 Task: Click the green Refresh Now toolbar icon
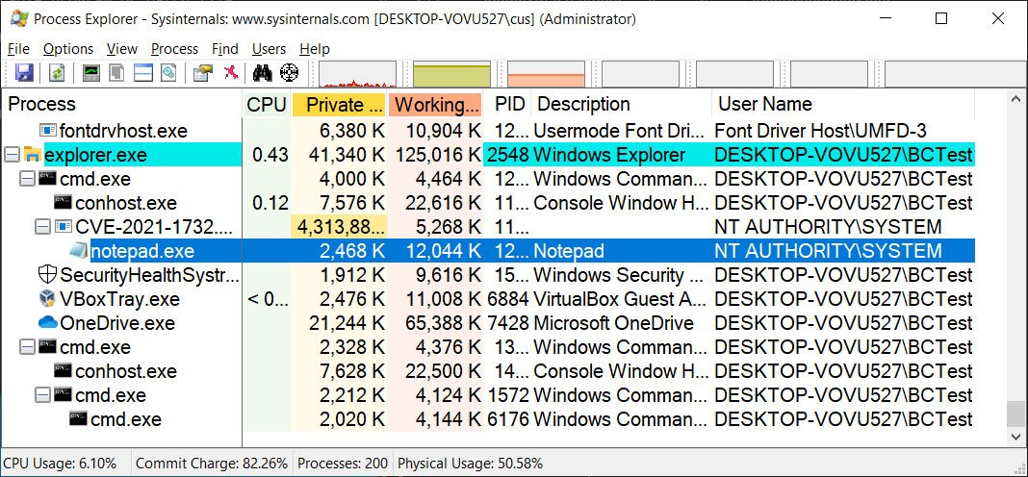pos(57,73)
